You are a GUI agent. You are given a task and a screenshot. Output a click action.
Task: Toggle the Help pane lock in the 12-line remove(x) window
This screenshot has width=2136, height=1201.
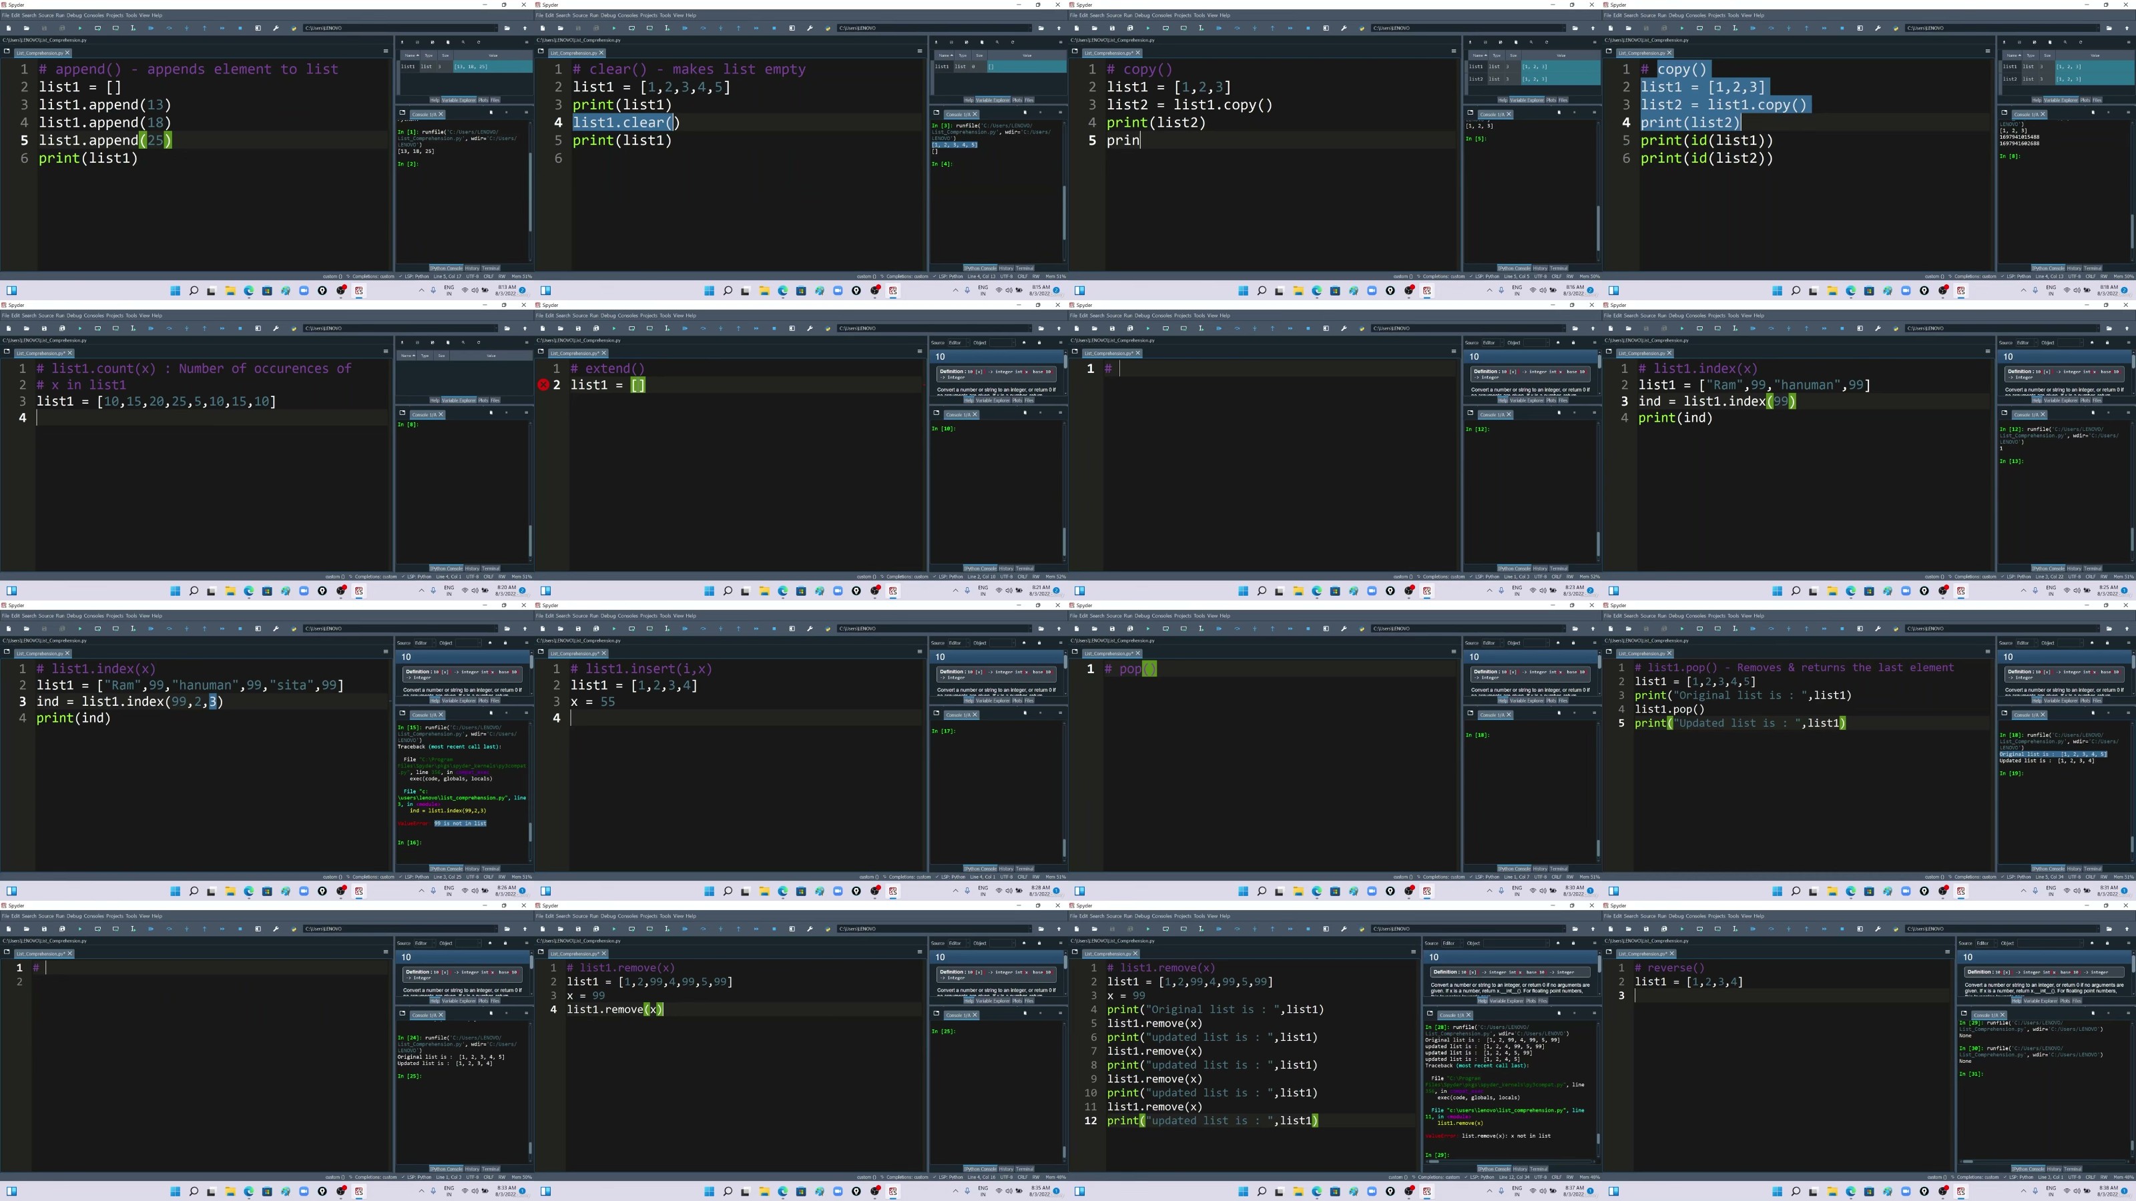(x=1575, y=943)
